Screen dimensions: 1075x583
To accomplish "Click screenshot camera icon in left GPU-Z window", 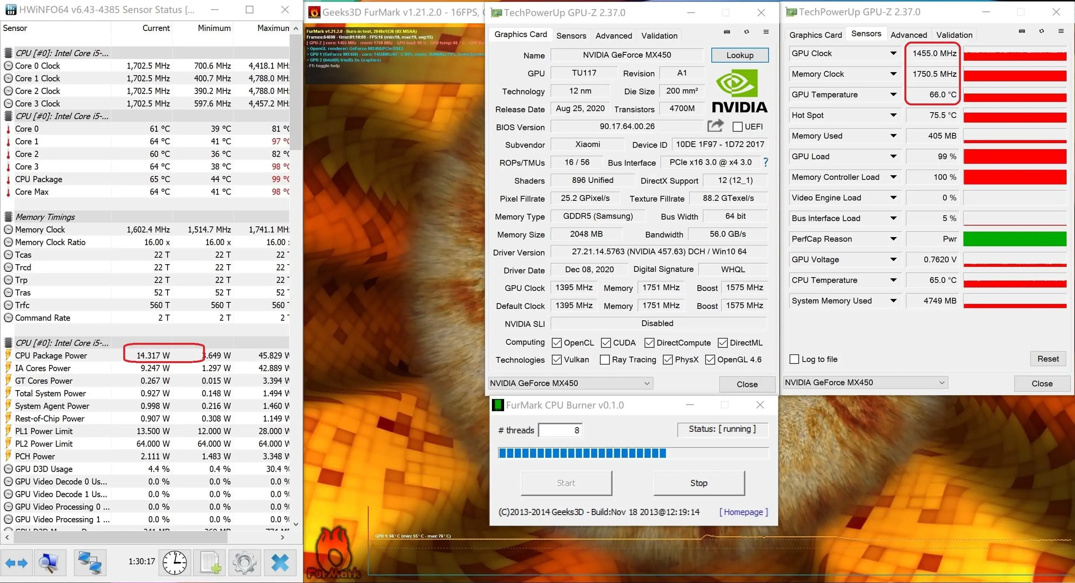I will [727, 32].
